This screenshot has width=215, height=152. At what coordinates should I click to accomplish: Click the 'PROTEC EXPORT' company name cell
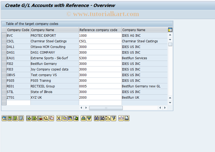click(55, 35)
